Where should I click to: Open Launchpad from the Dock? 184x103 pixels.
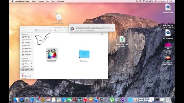(27, 100)
